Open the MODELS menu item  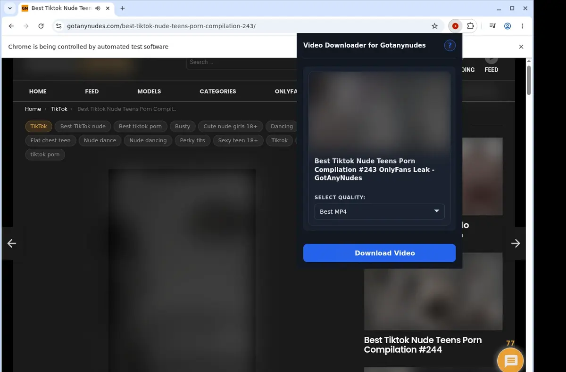pos(149,91)
